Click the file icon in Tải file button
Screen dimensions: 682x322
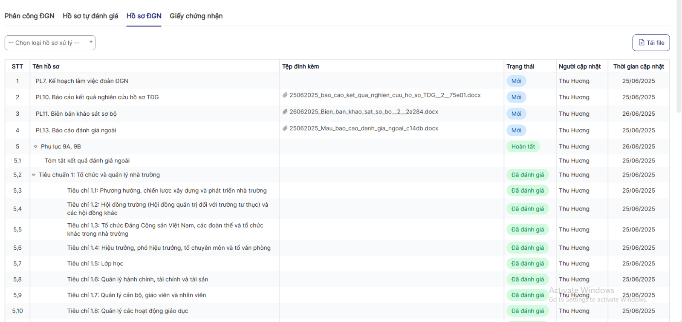[642, 43]
